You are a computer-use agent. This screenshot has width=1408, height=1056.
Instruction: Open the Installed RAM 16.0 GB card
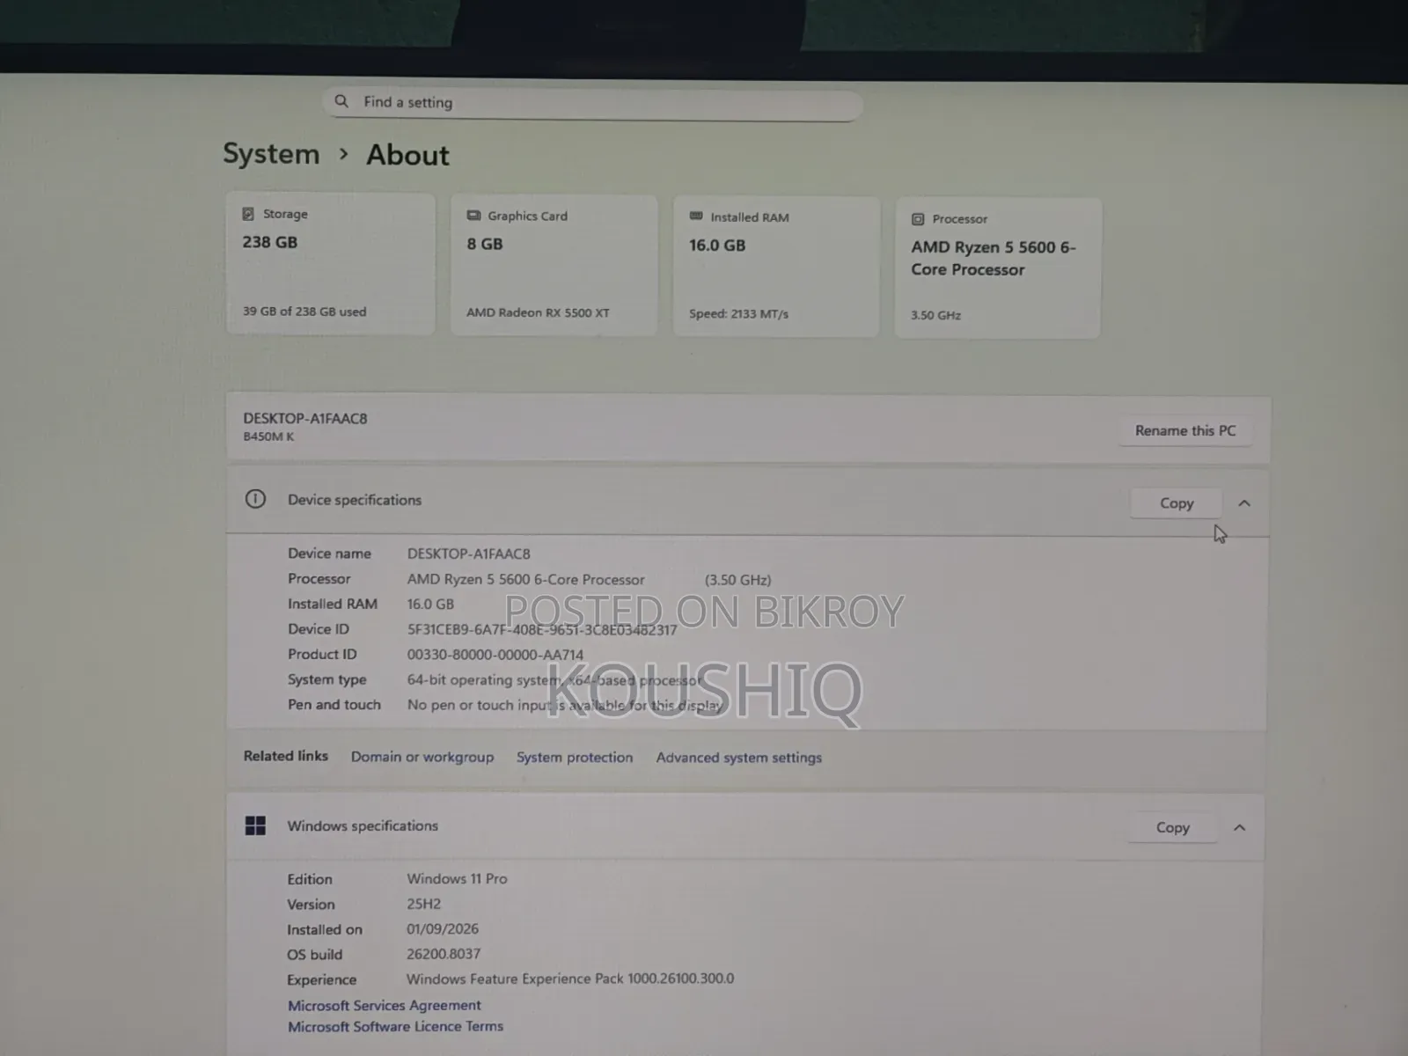776,267
